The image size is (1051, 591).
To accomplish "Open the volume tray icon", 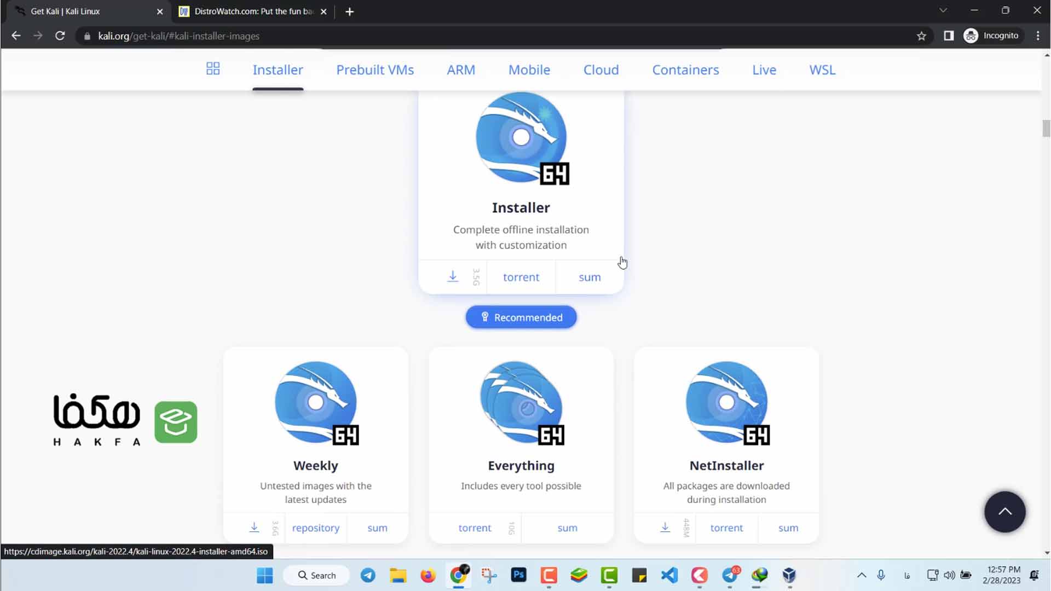I will 949,575.
